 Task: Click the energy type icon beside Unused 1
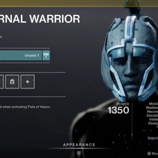(x=46, y=55)
